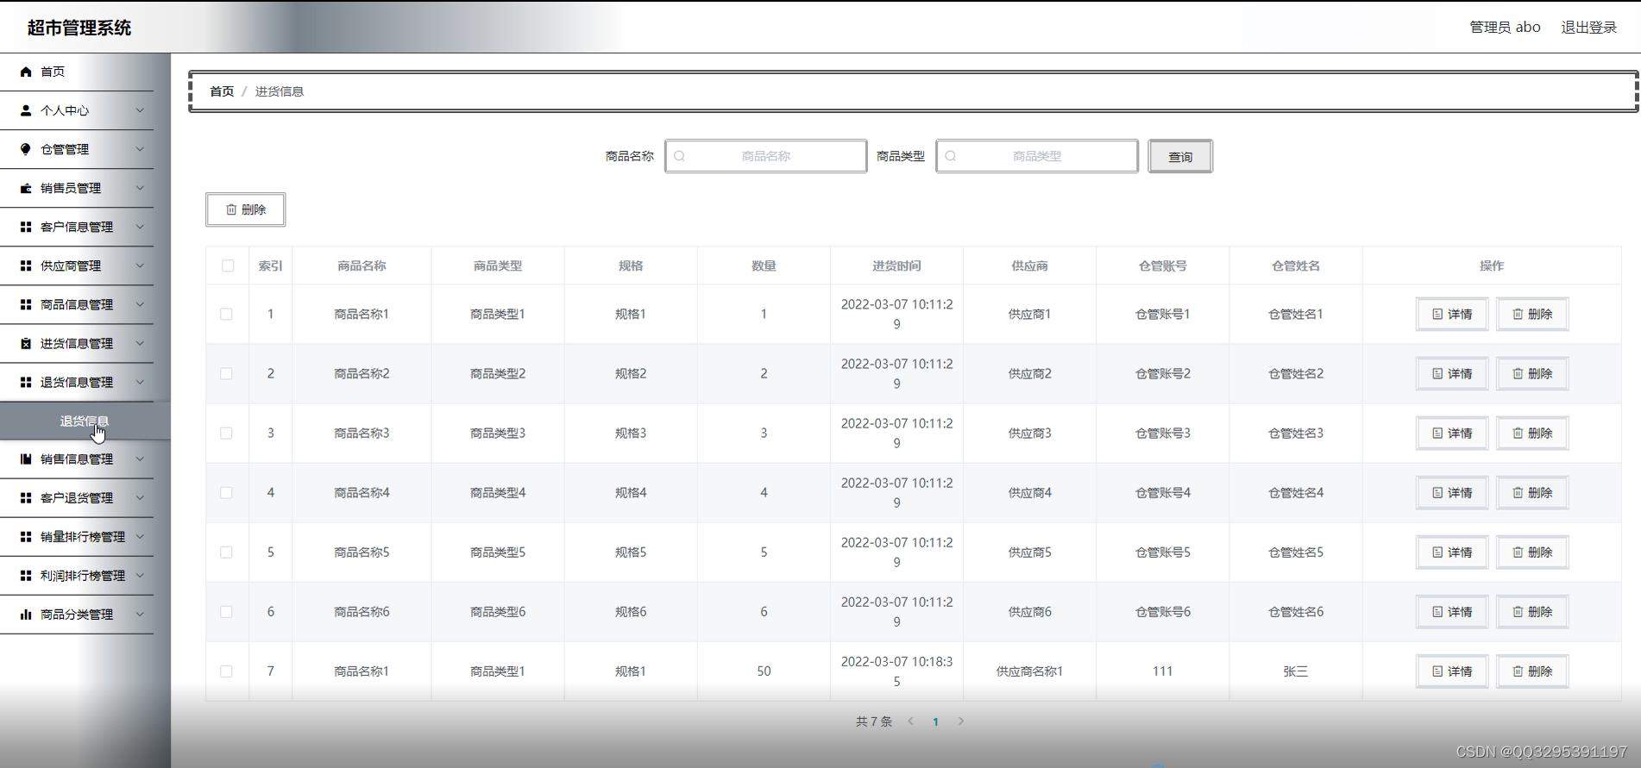
Task: Expand the 个人中心 chevron
Action: coord(140,110)
